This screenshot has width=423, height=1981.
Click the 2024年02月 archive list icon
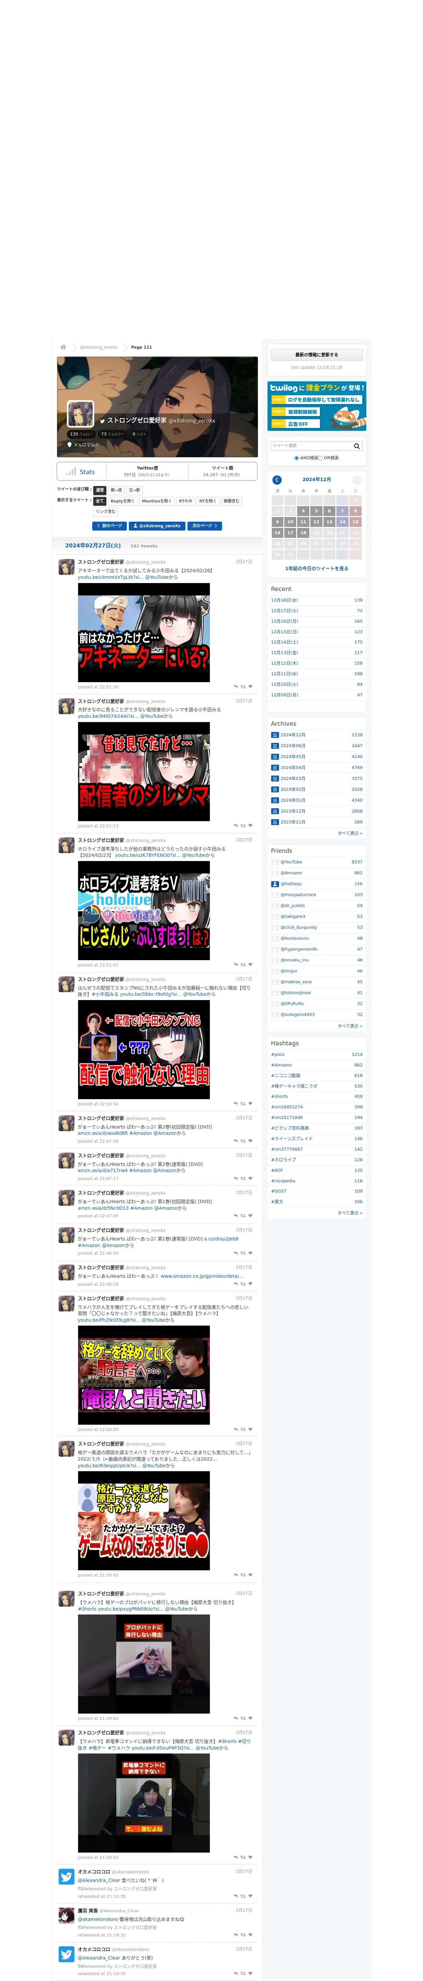tap(275, 789)
